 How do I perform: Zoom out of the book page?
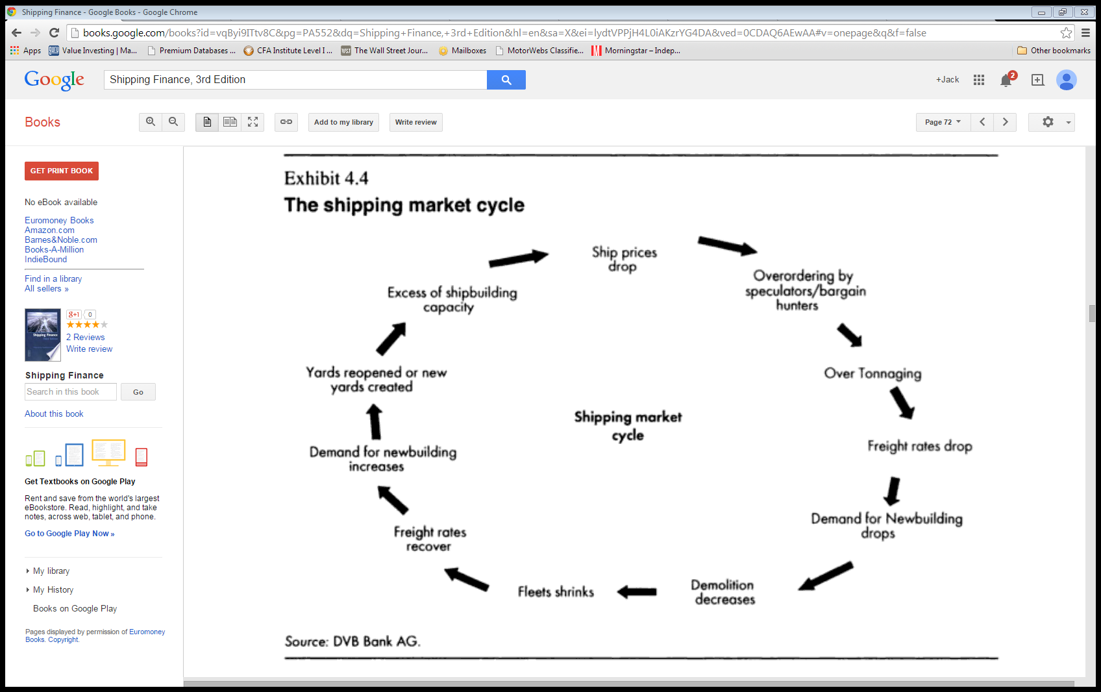pyautogui.click(x=173, y=122)
